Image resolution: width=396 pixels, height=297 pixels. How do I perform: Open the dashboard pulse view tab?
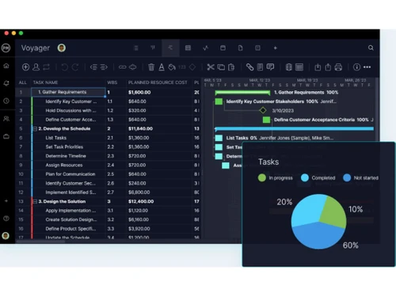(x=205, y=48)
